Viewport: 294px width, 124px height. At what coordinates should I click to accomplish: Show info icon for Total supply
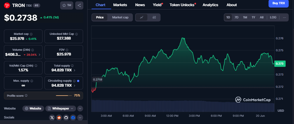[x=72, y=66]
